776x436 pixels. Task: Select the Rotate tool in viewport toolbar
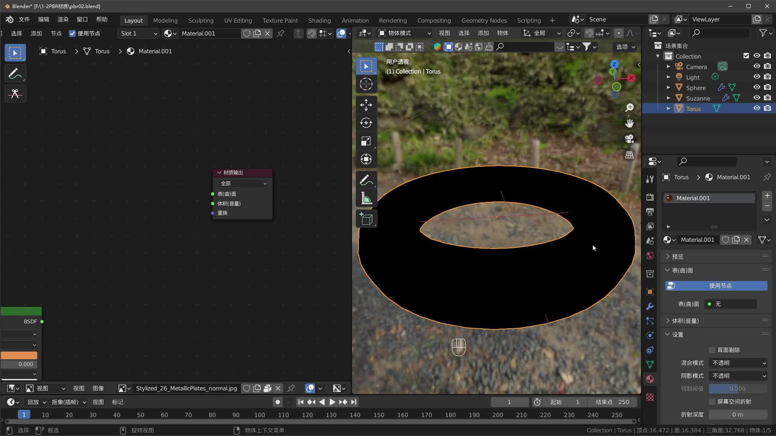coord(366,123)
